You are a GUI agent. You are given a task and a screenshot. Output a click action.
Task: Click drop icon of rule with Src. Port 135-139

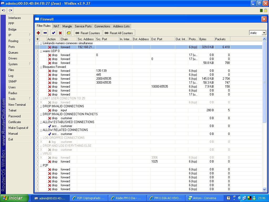coord(50,71)
